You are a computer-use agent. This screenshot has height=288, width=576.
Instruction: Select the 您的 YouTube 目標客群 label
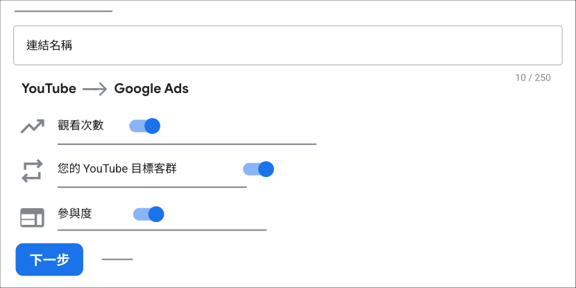point(117,169)
